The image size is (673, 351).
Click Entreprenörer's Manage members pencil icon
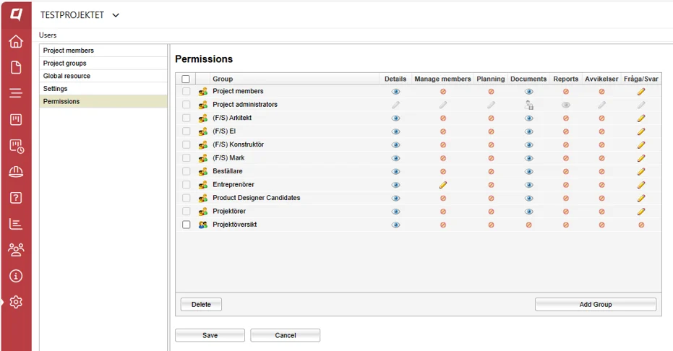(x=443, y=185)
